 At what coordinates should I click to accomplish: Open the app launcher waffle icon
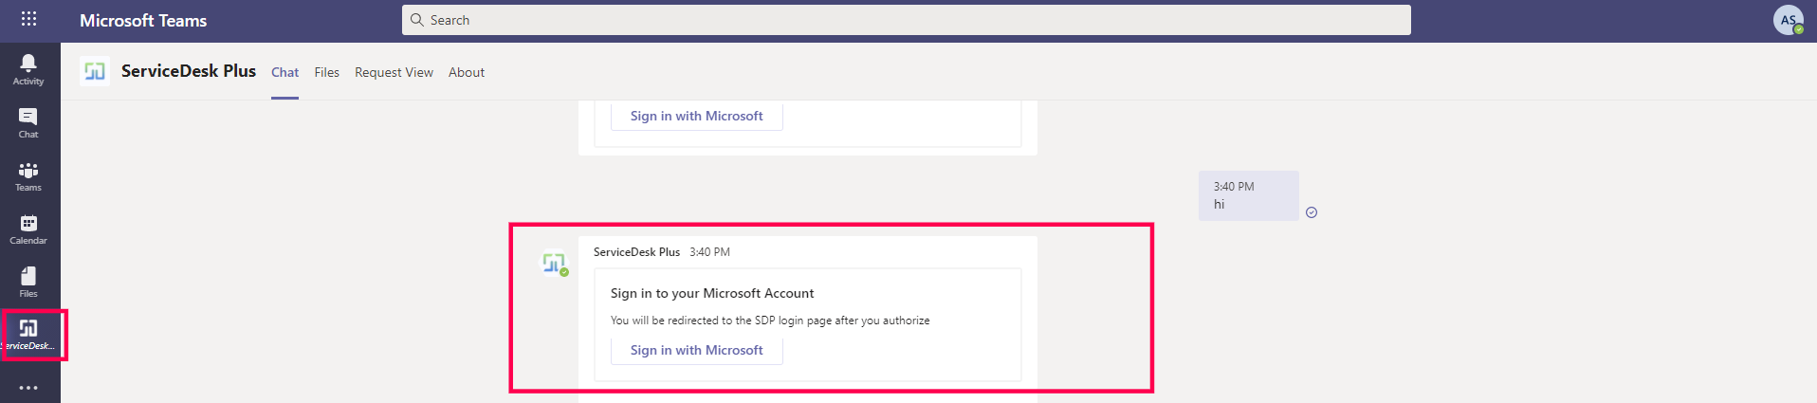point(28,19)
